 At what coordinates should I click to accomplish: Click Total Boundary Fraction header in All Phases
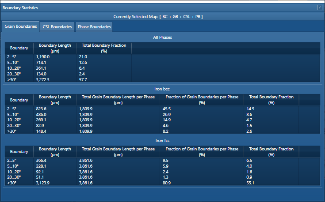point(104,48)
